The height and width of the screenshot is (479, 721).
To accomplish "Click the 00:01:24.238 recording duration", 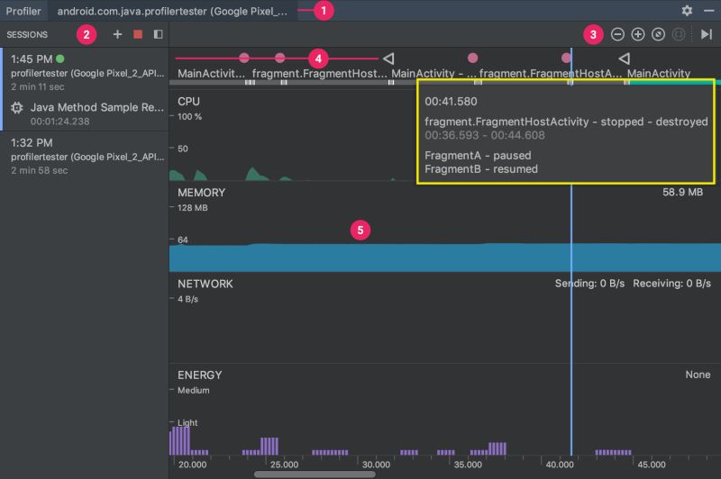I will [59, 122].
